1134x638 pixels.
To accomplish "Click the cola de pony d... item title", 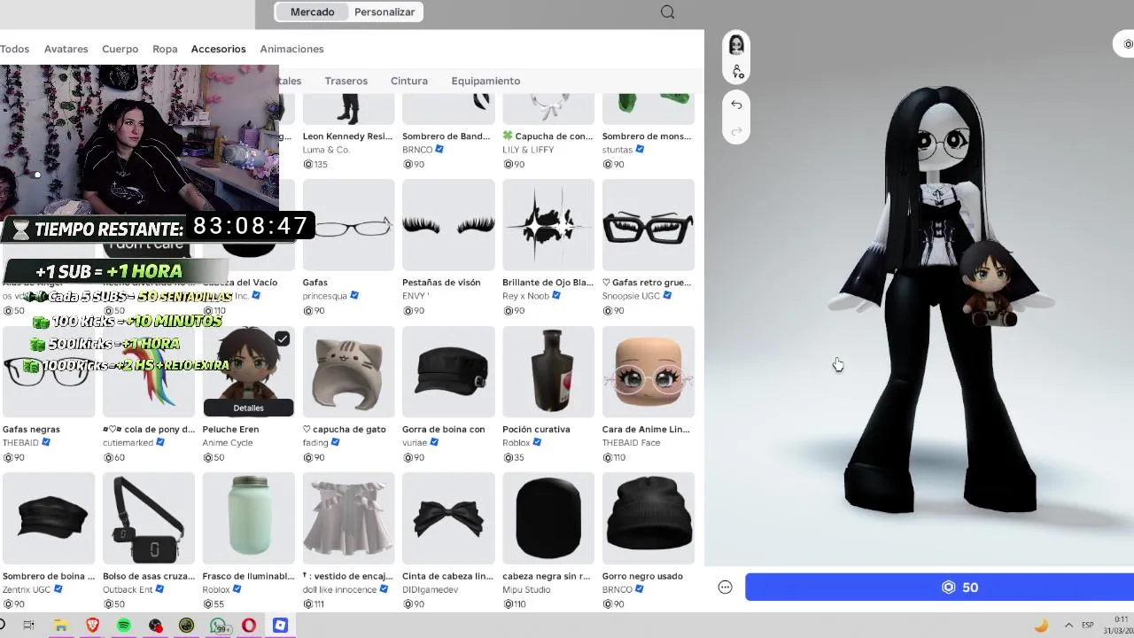I will click(149, 430).
